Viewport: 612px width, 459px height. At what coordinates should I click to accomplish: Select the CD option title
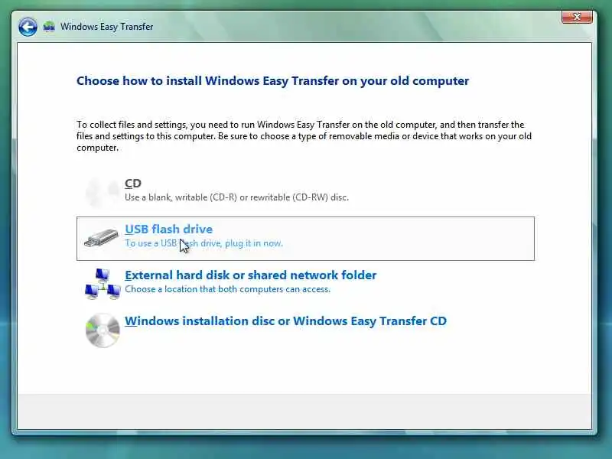(x=132, y=183)
